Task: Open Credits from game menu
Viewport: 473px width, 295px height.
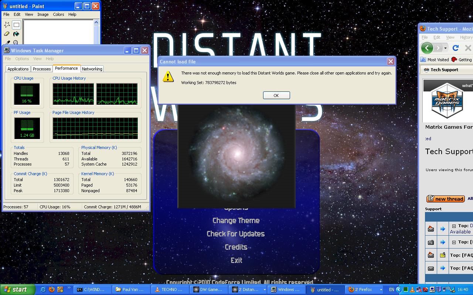Action: 236,247
